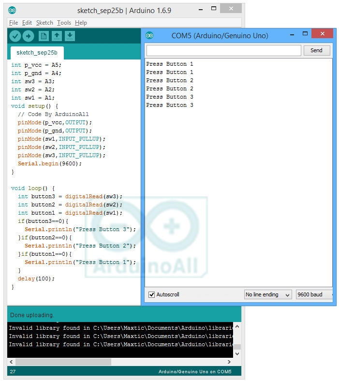Click line number 27 in status bar

(x=13, y=371)
